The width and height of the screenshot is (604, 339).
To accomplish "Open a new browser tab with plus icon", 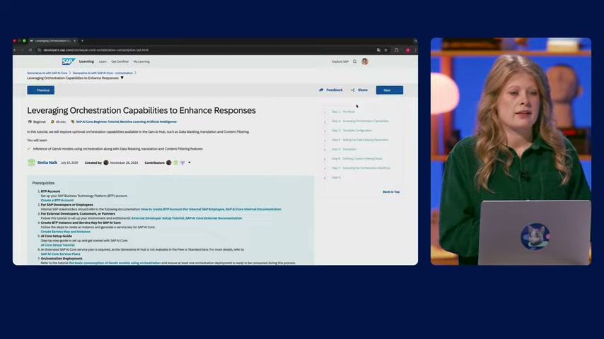I will (x=82, y=41).
